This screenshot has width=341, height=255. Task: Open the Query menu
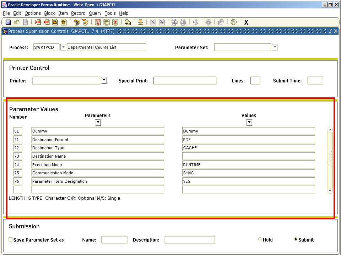pos(95,13)
